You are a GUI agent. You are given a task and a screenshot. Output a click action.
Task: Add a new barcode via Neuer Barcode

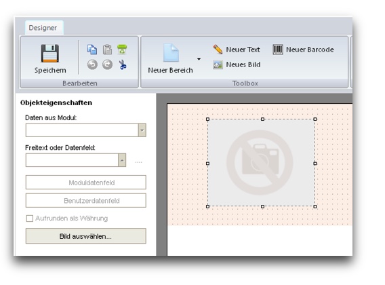point(303,50)
